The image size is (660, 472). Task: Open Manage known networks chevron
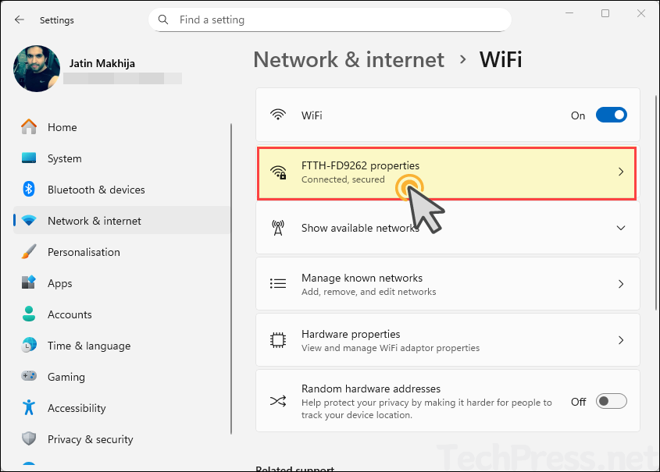click(621, 284)
